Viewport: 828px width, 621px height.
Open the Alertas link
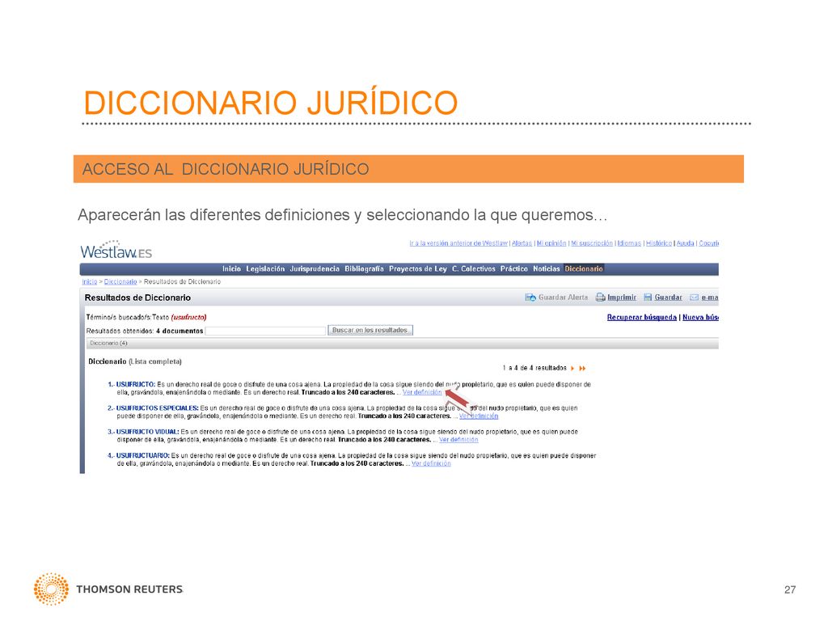point(522,243)
